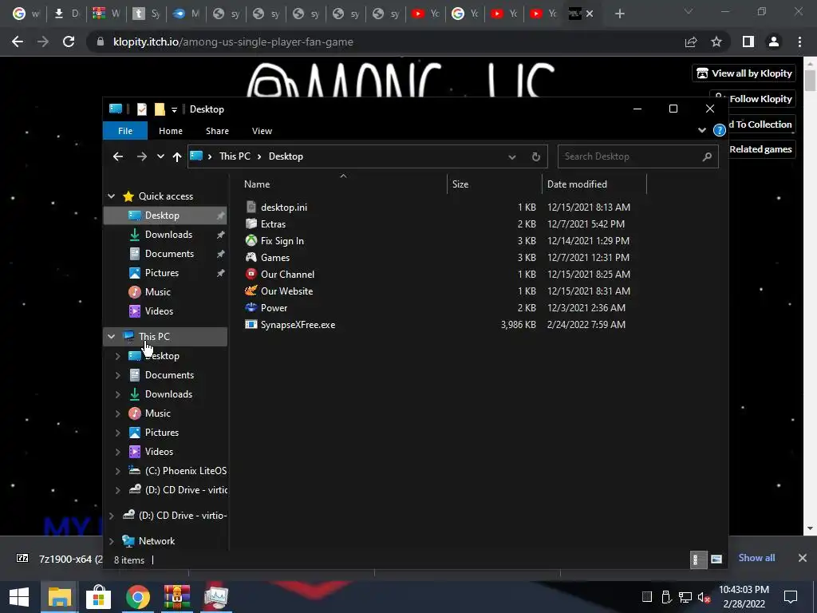The height and width of the screenshot is (613, 817).
Task: Go back in File Explorer
Action: 118,156
